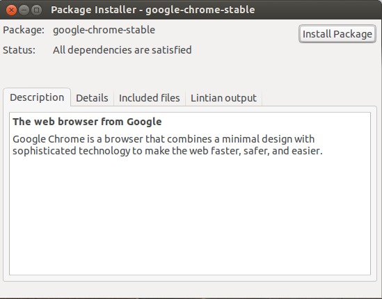
Task: Click the window title bar text
Action: (x=153, y=10)
